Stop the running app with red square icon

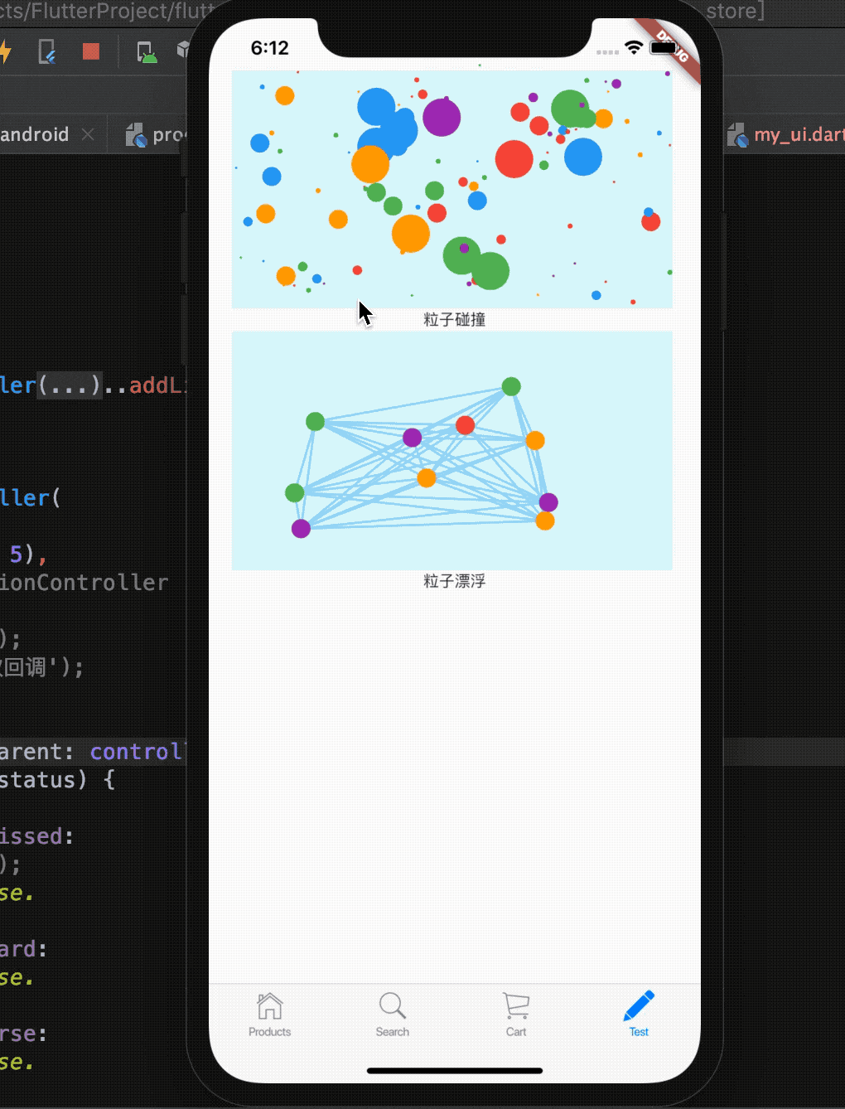[90, 51]
